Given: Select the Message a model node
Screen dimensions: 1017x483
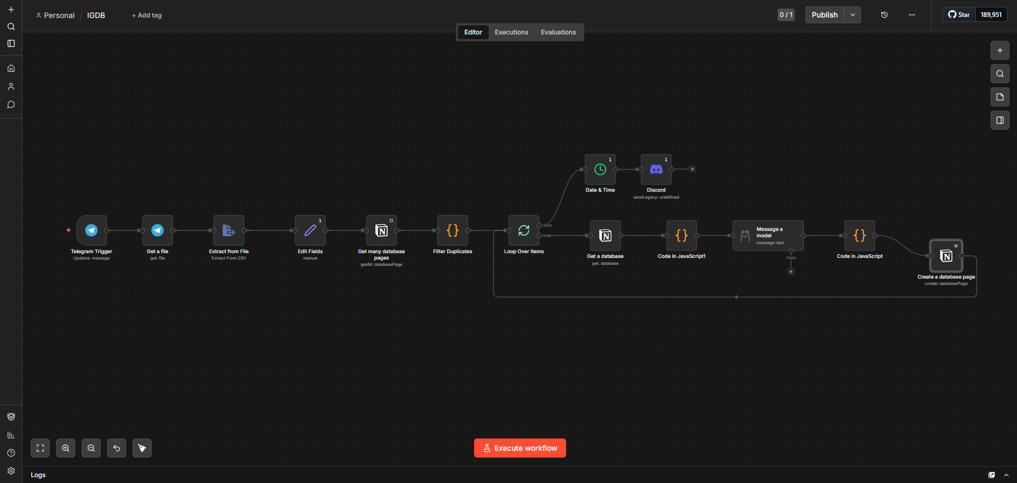Looking at the screenshot, I should [768, 236].
